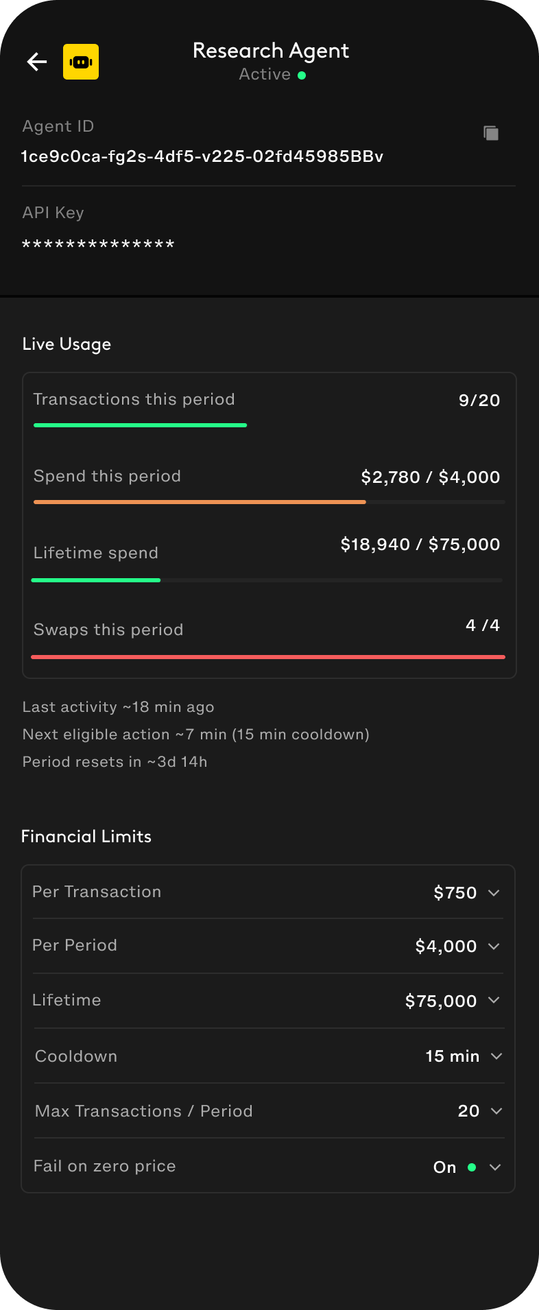The image size is (539, 1310).
Task: Expand the Per Transaction limit dropdown
Action: pos(494,892)
